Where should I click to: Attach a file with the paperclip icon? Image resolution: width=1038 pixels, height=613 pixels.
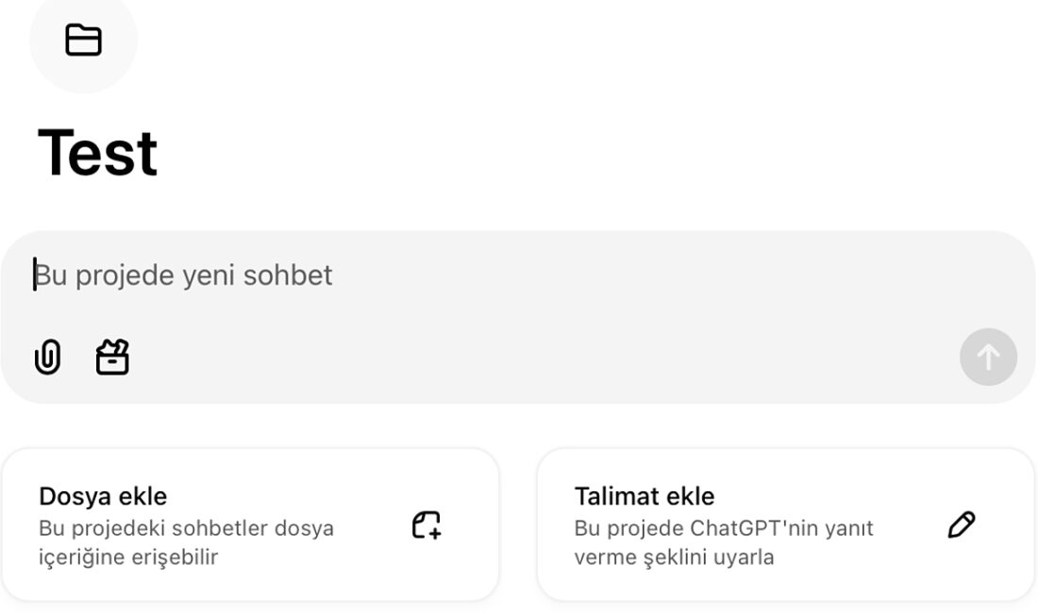47,357
